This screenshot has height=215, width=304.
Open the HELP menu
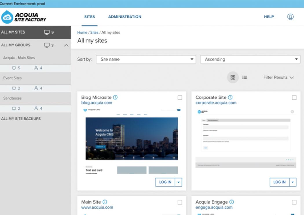[269, 17]
